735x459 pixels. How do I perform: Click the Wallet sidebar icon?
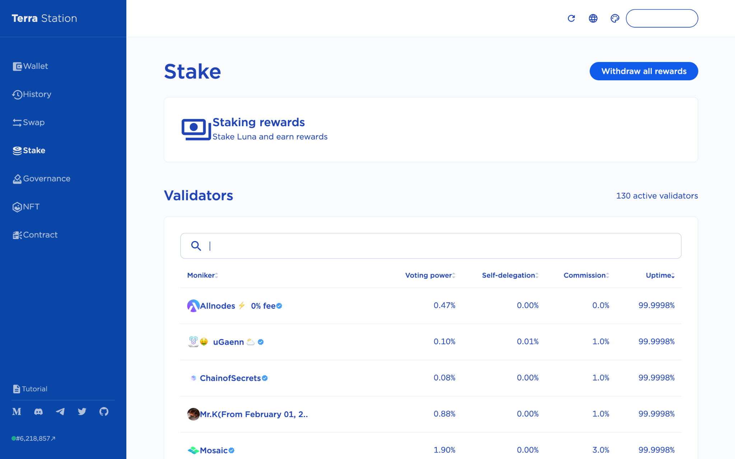17,66
